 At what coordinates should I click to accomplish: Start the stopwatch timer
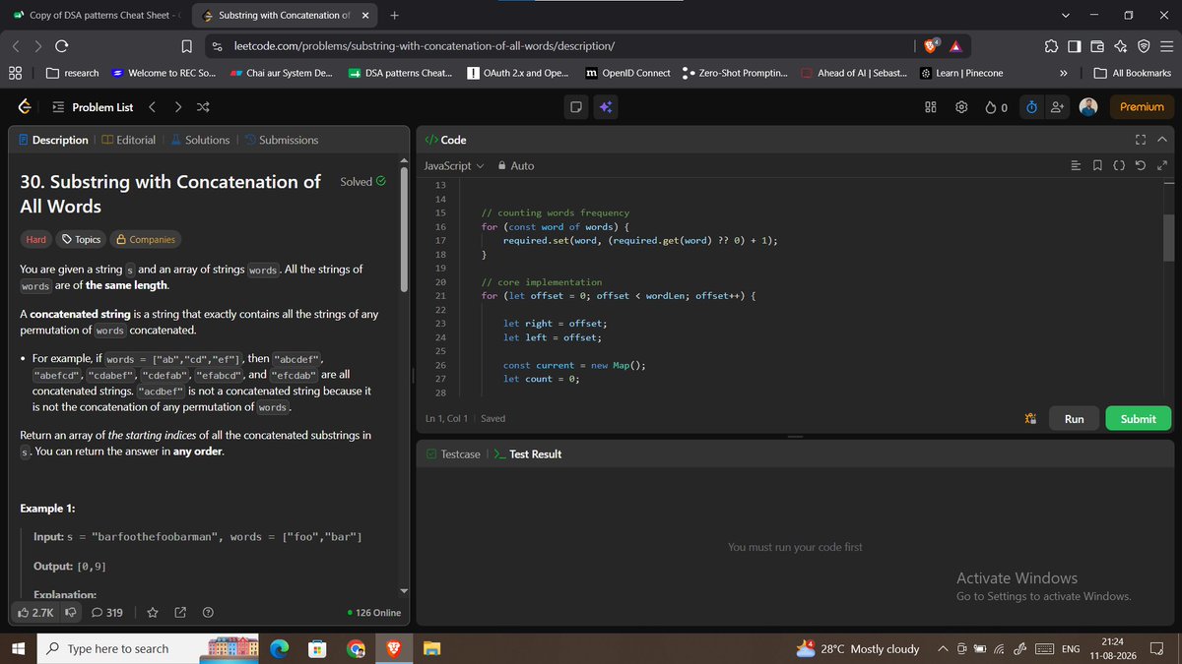click(1031, 107)
